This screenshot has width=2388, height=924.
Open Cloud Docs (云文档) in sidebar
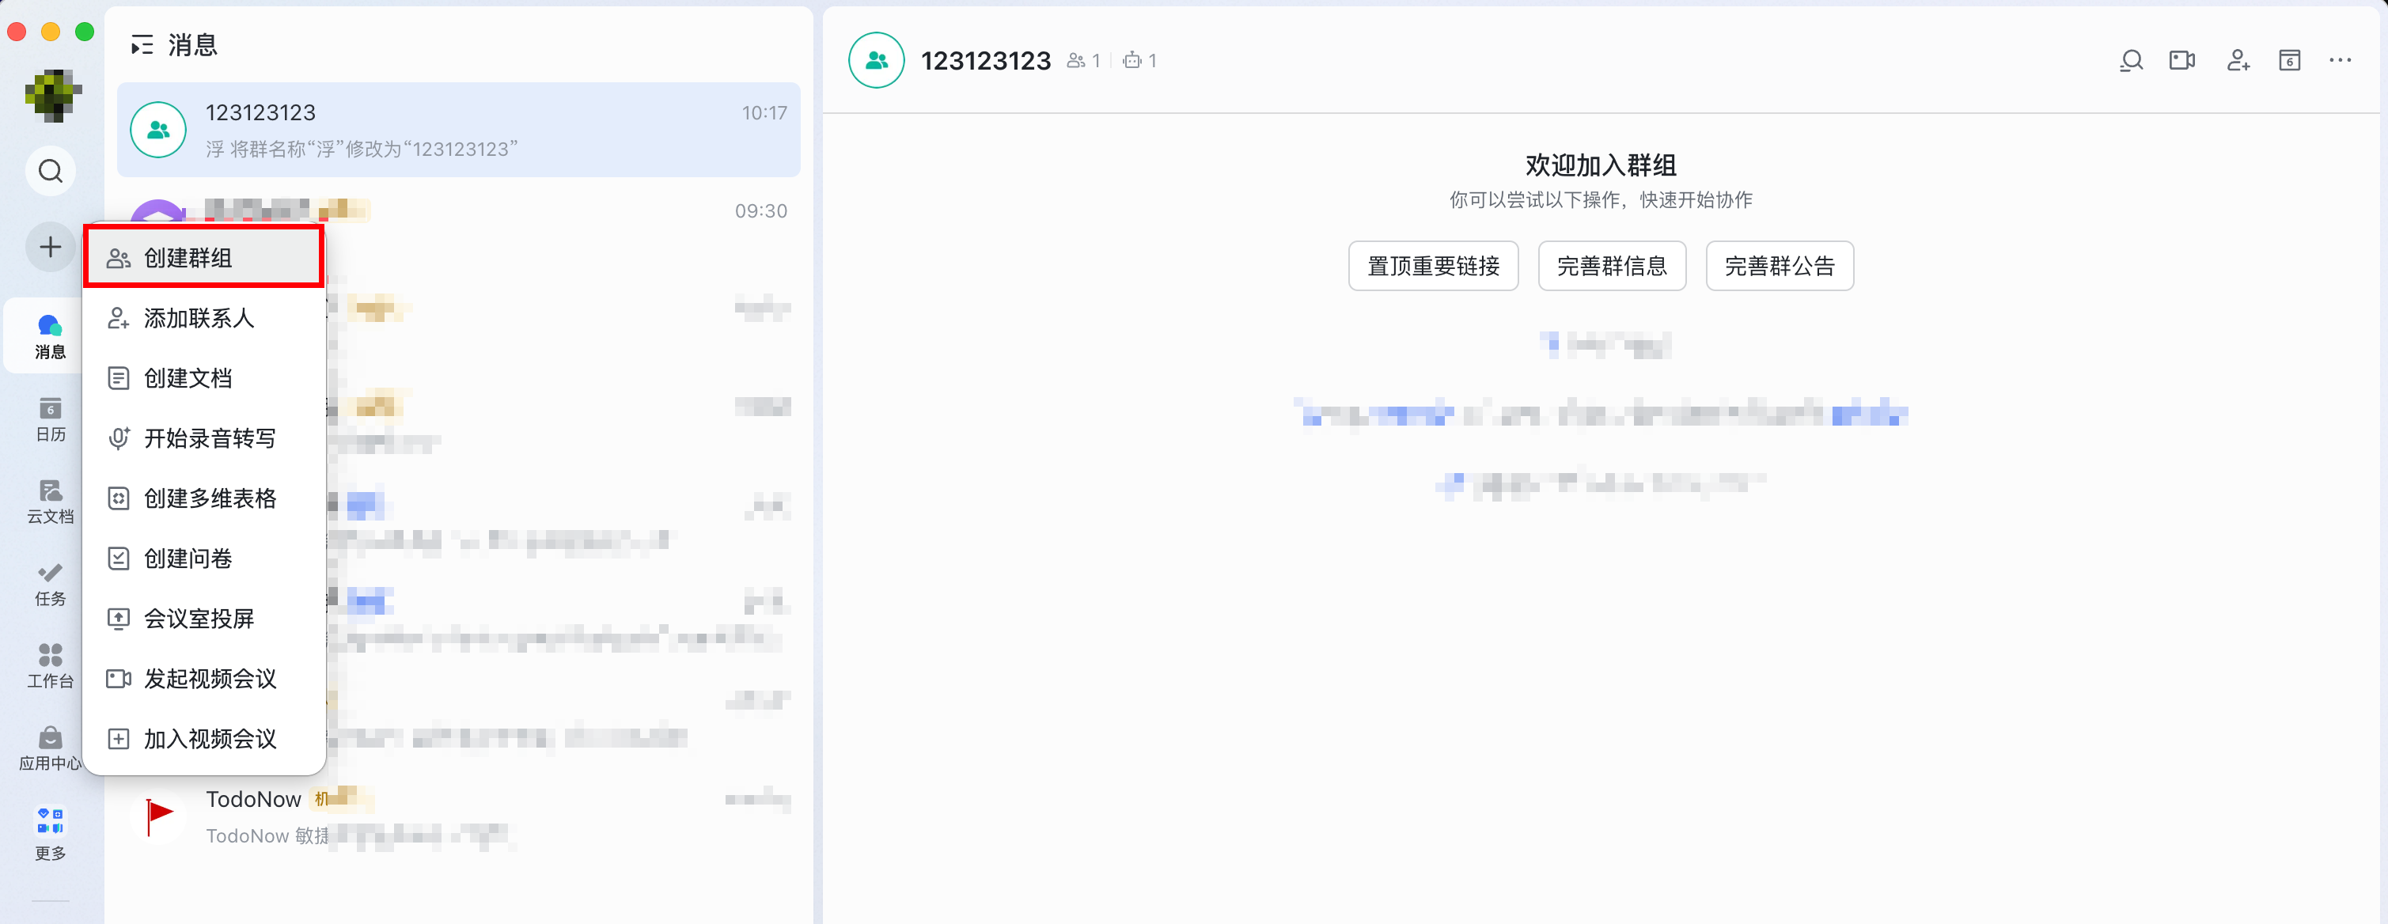51,502
